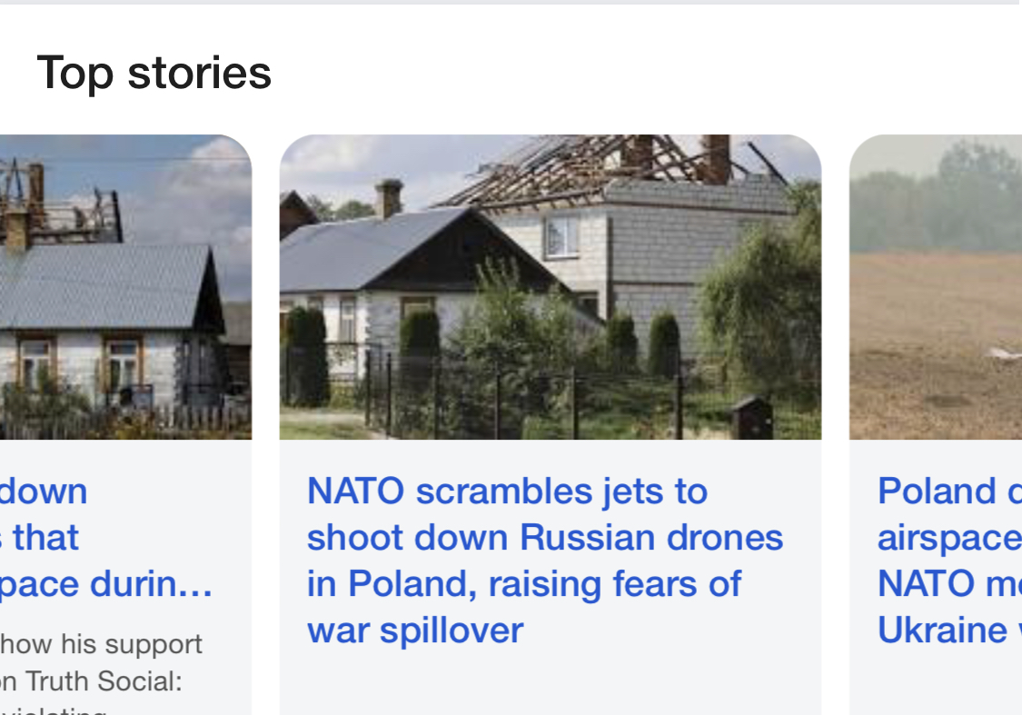Click the word 'Ukraine' in right headline
The height and width of the screenshot is (715, 1022).
point(941,630)
